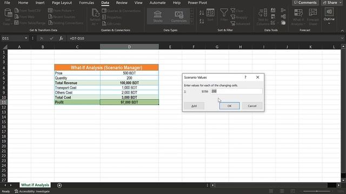This screenshot has height=194, width=346.
Task: Click Select All corner triangle
Action: tap(5, 47)
